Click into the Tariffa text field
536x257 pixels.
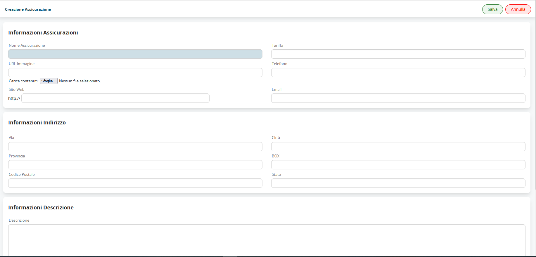(x=398, y=54)
